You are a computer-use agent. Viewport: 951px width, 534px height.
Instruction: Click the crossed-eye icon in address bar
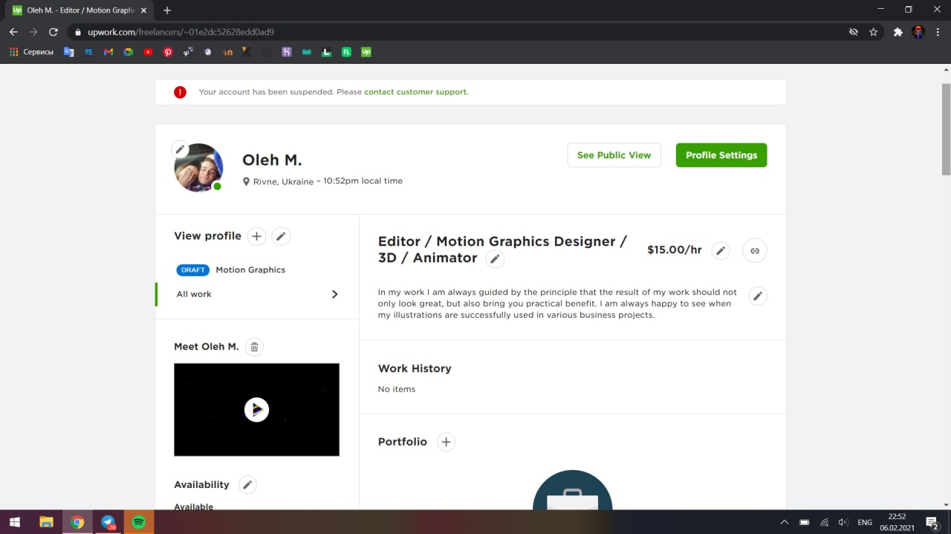[x=854, y=32]
